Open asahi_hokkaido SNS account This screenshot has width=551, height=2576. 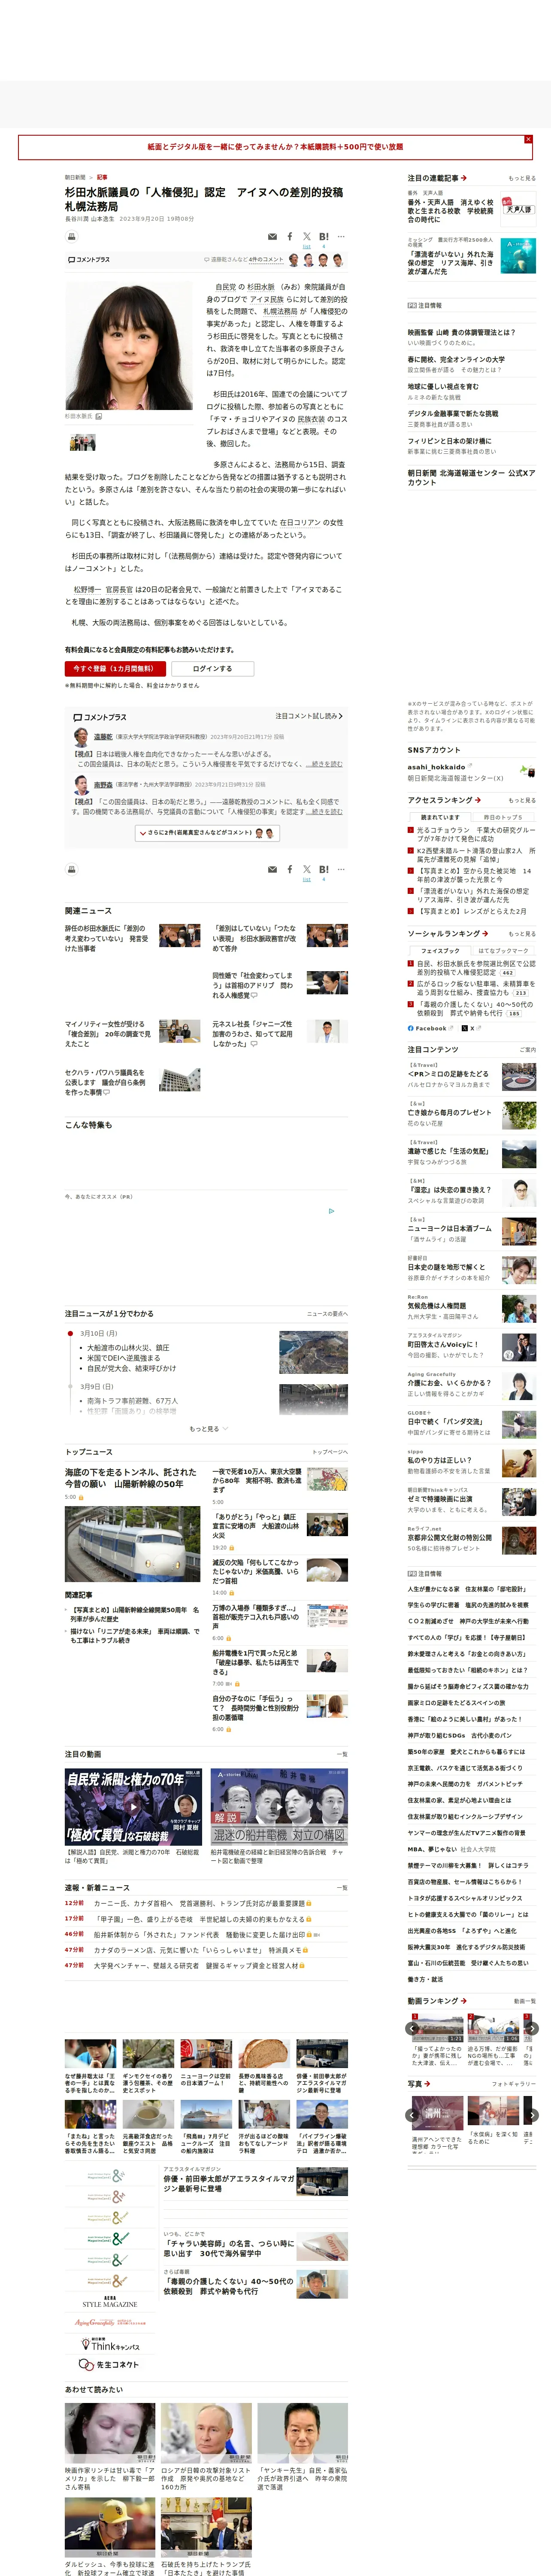pyautogui.click(x=436, y=767)
